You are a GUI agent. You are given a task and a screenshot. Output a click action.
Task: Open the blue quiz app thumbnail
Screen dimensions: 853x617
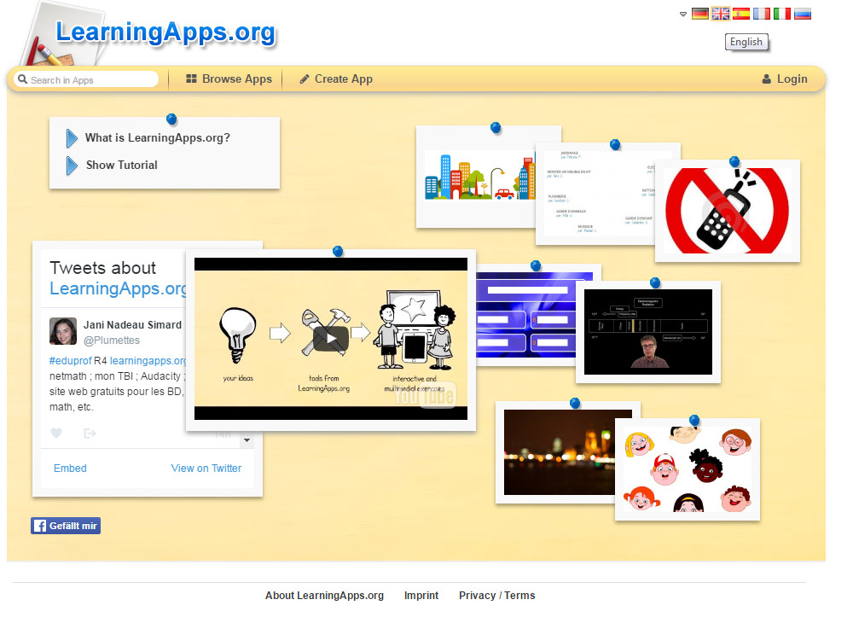coord(526,315)
